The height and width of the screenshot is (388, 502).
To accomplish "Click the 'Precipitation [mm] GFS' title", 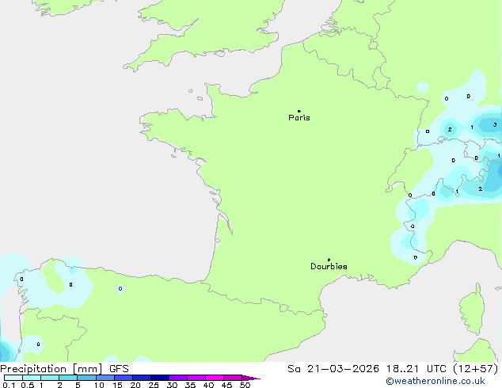I will pyautogui.click(x=64, y=369).
